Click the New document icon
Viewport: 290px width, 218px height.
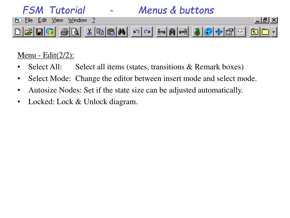[x=18, y=32]
